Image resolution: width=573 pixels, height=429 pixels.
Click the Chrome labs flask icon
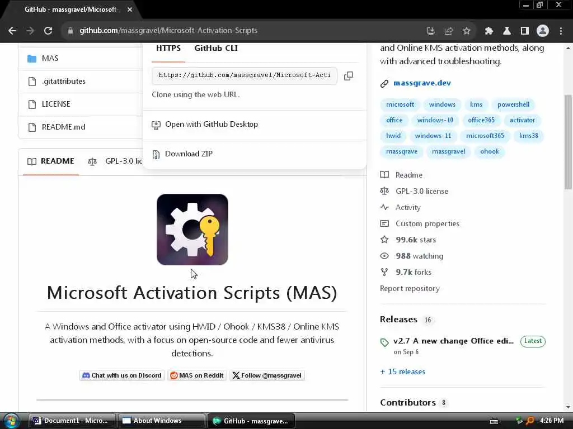pyautogui.click(x=507, y=31)
